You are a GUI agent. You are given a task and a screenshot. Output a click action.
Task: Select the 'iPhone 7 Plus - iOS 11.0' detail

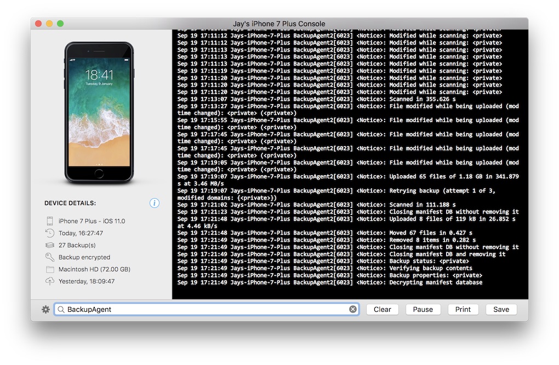point(92,221)
